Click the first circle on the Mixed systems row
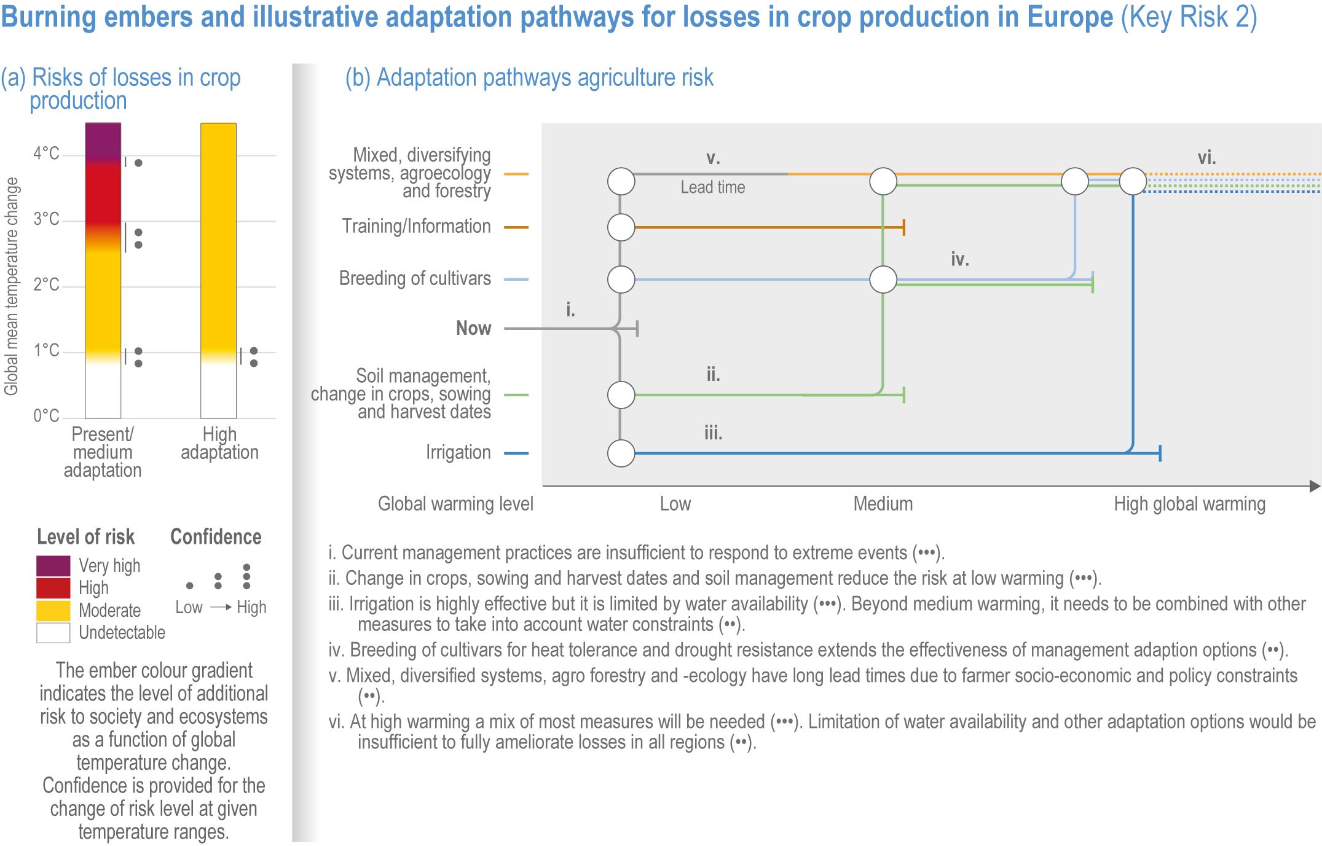1322x846 pixels. (621, 181)
